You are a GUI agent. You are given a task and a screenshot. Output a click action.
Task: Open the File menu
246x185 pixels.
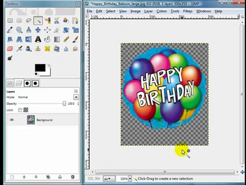89,11
